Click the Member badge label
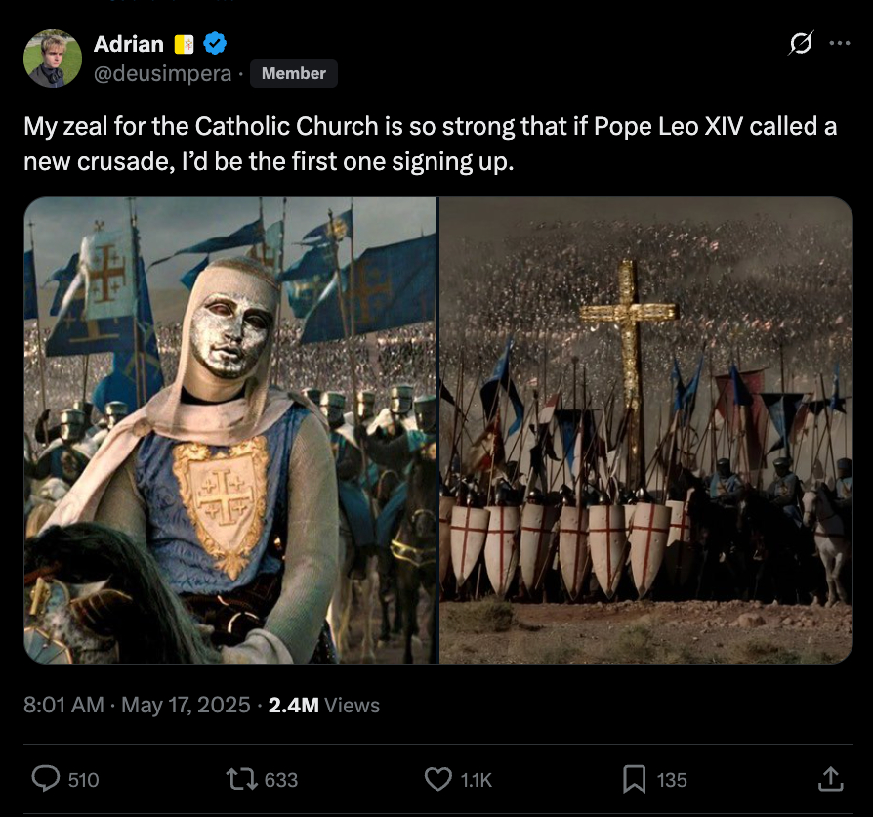873x817 pixels. (x=293, y=73)
